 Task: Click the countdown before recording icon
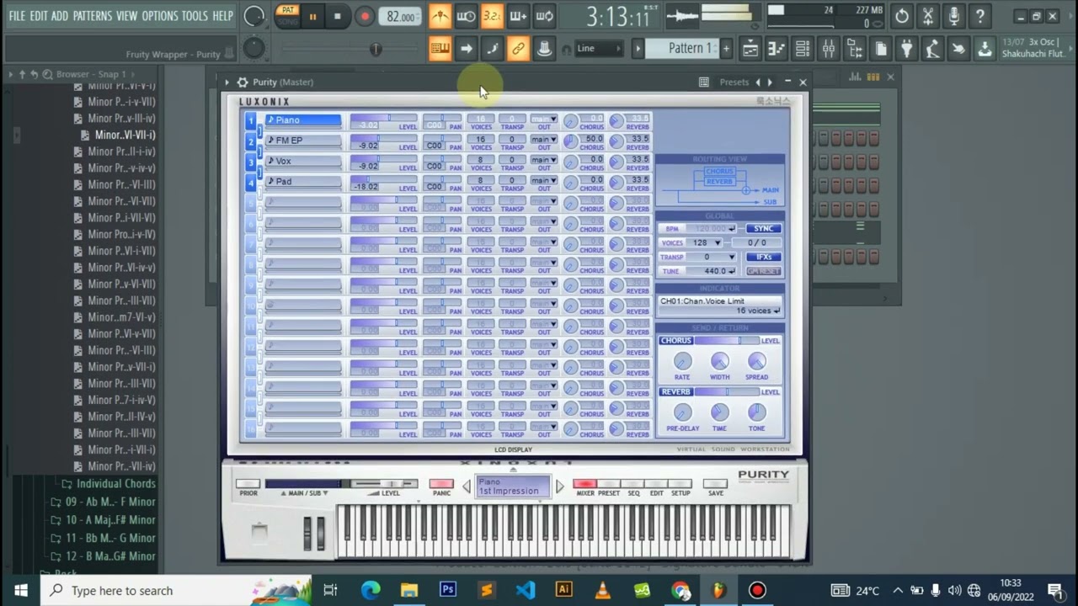492,16
